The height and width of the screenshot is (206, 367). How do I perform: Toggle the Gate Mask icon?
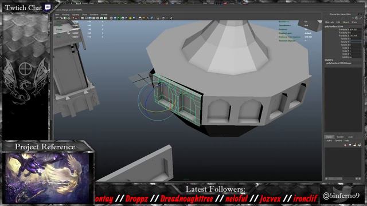[x=94, y=18]
